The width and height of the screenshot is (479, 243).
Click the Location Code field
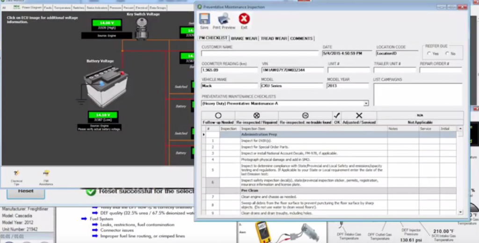pyautogui.click(x=397, y=53)
